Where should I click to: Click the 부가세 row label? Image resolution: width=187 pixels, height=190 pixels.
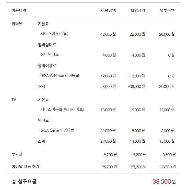point(17,154)
